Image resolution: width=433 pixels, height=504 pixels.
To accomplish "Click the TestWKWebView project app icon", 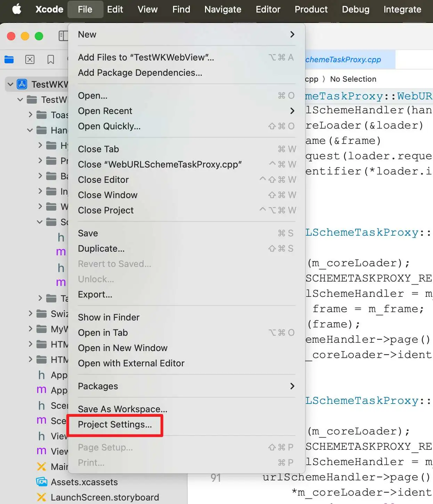I will click(x=22, y=84).
